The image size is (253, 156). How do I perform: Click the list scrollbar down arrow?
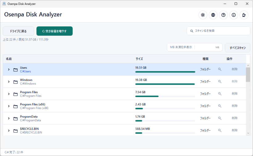click(x=248, y=133)
